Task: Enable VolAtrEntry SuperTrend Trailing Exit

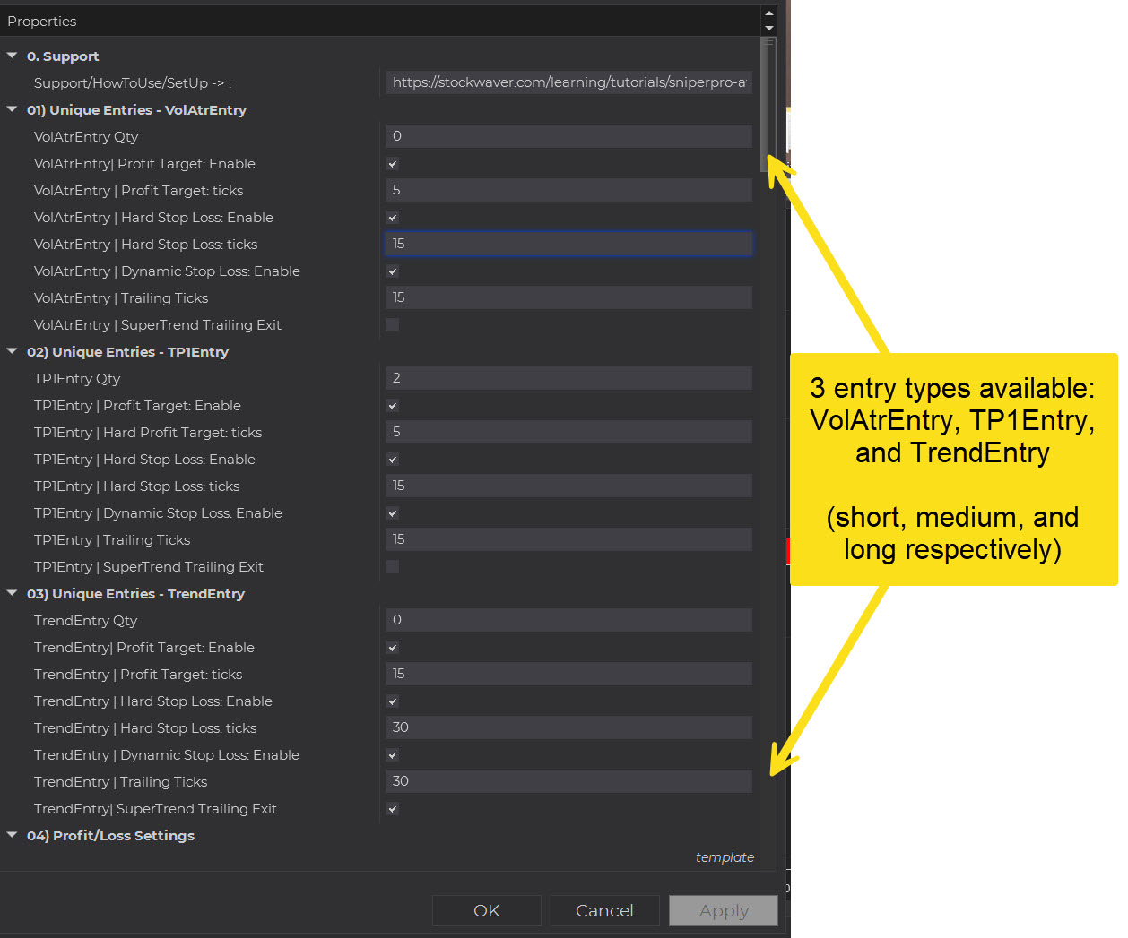Action: pyautogui.click(x=392, y=325)
